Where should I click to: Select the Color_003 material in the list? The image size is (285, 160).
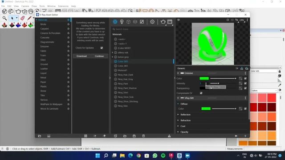[x=123, y=66]
